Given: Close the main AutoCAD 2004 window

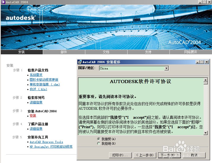Looking at the screenshot, I should [209, 2].
